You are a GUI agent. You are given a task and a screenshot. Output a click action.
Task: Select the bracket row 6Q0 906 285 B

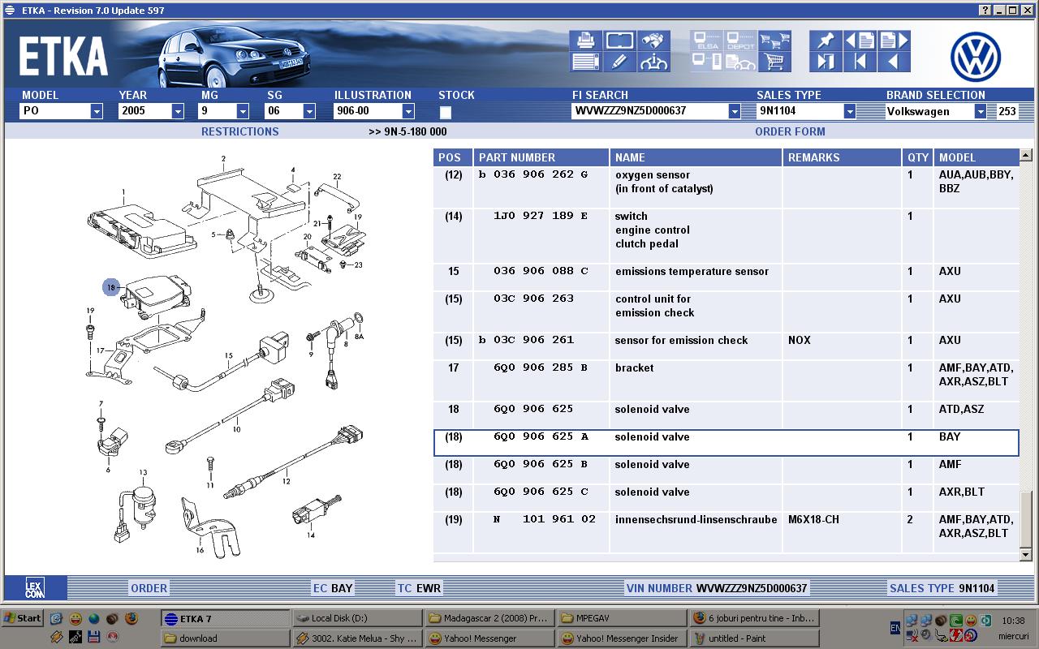coord(726,381)
